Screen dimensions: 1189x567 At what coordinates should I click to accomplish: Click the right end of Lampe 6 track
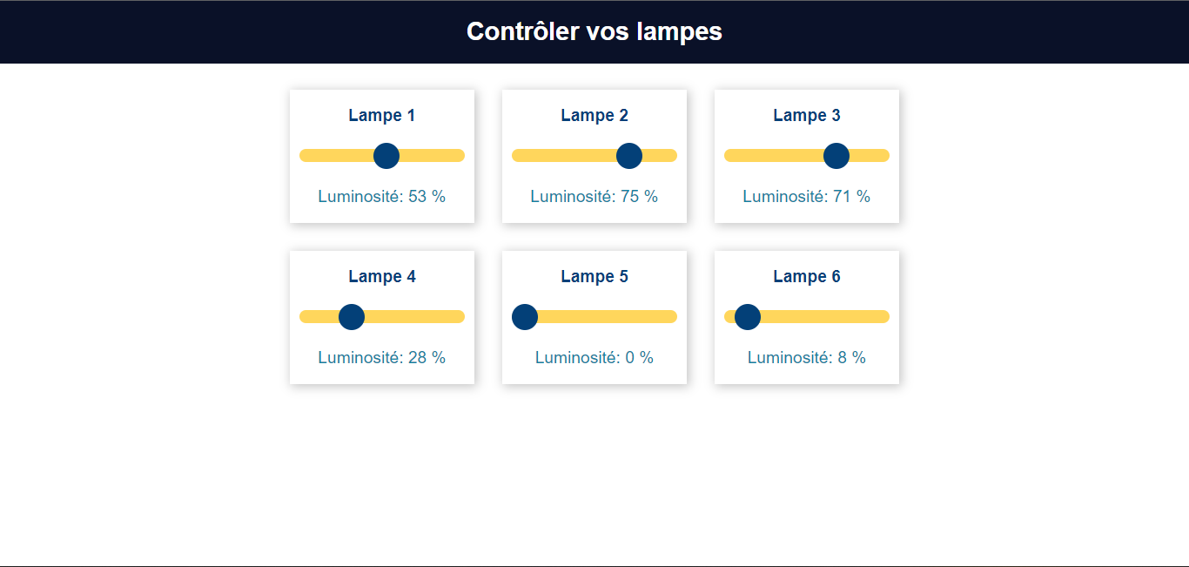883,317
